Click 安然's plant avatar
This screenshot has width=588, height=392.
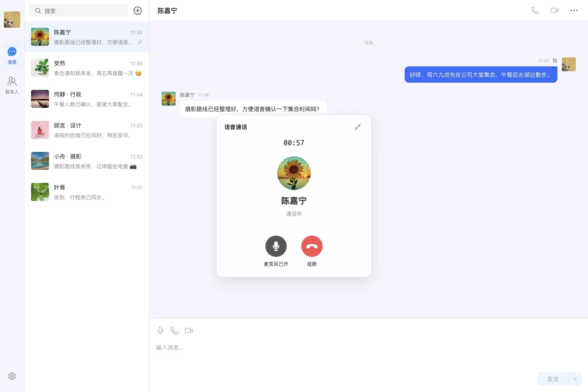40,68
